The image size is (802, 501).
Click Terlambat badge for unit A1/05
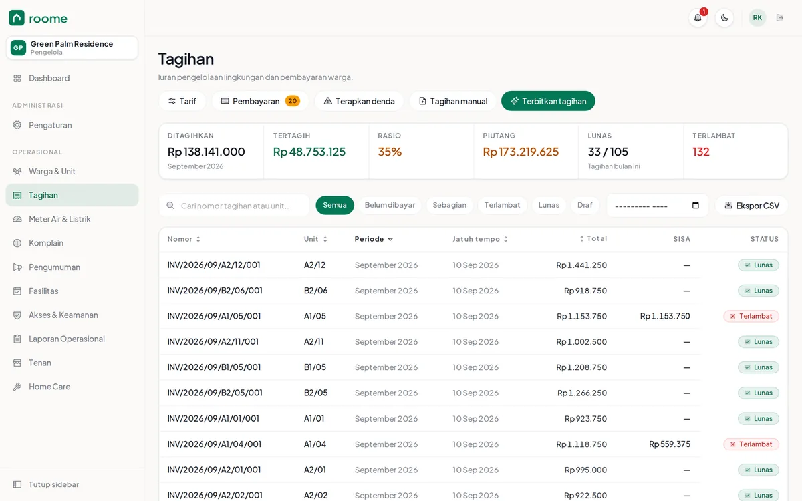[x=751, y=316]
